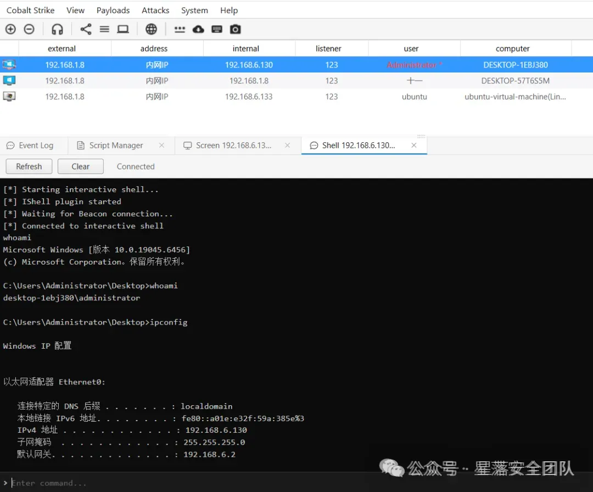Show targets view laptop icon
This screenshot has width=593, height=492.
123,29
